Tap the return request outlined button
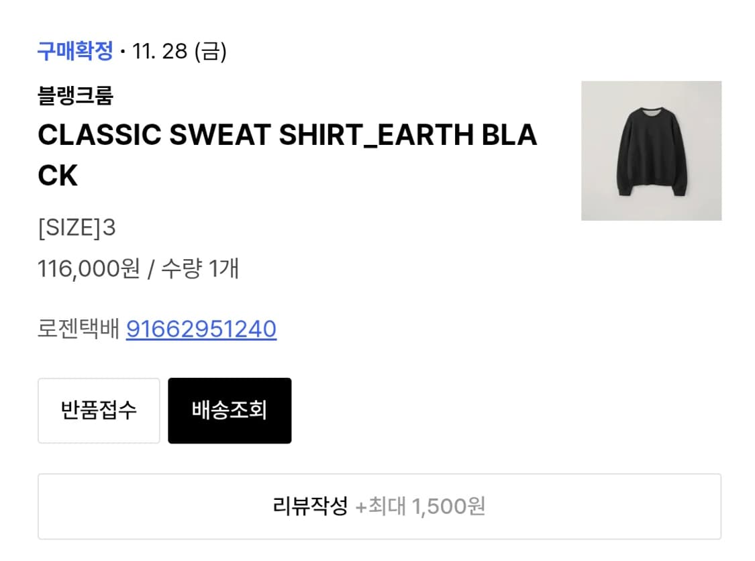755x561 pixels. (98, 410)
